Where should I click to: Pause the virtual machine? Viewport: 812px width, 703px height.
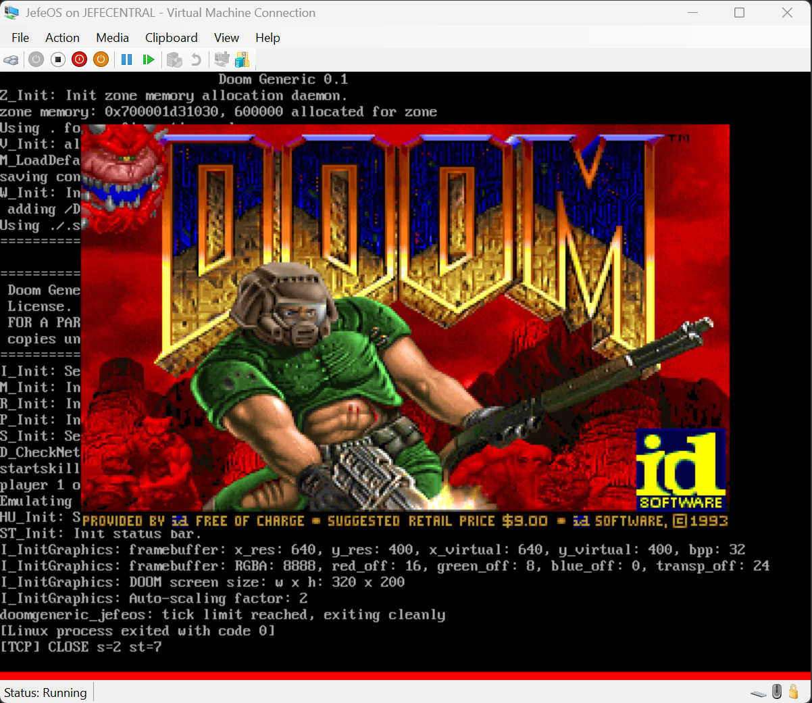[x=126, y=59]
